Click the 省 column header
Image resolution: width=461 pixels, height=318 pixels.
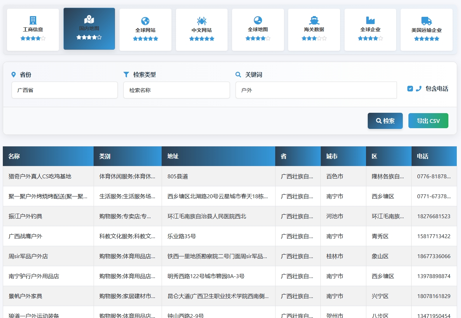pos(298,156)
